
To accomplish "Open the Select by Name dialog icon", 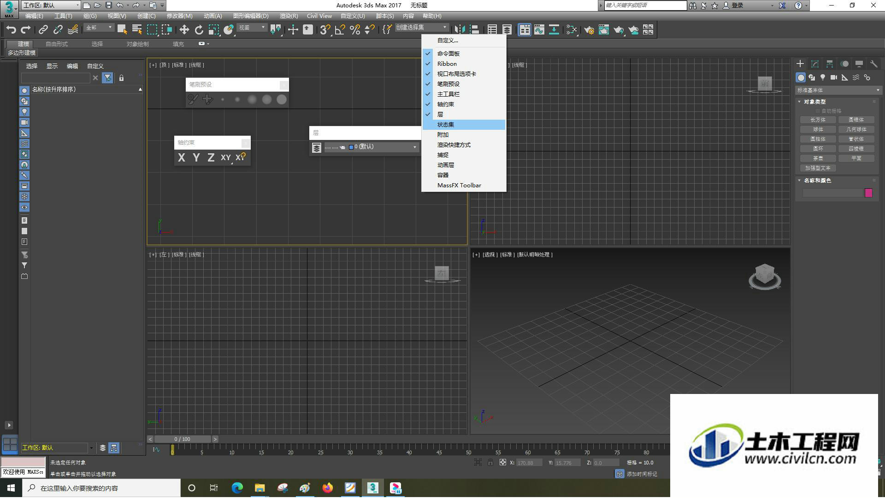I will click(x=137, y=30).
